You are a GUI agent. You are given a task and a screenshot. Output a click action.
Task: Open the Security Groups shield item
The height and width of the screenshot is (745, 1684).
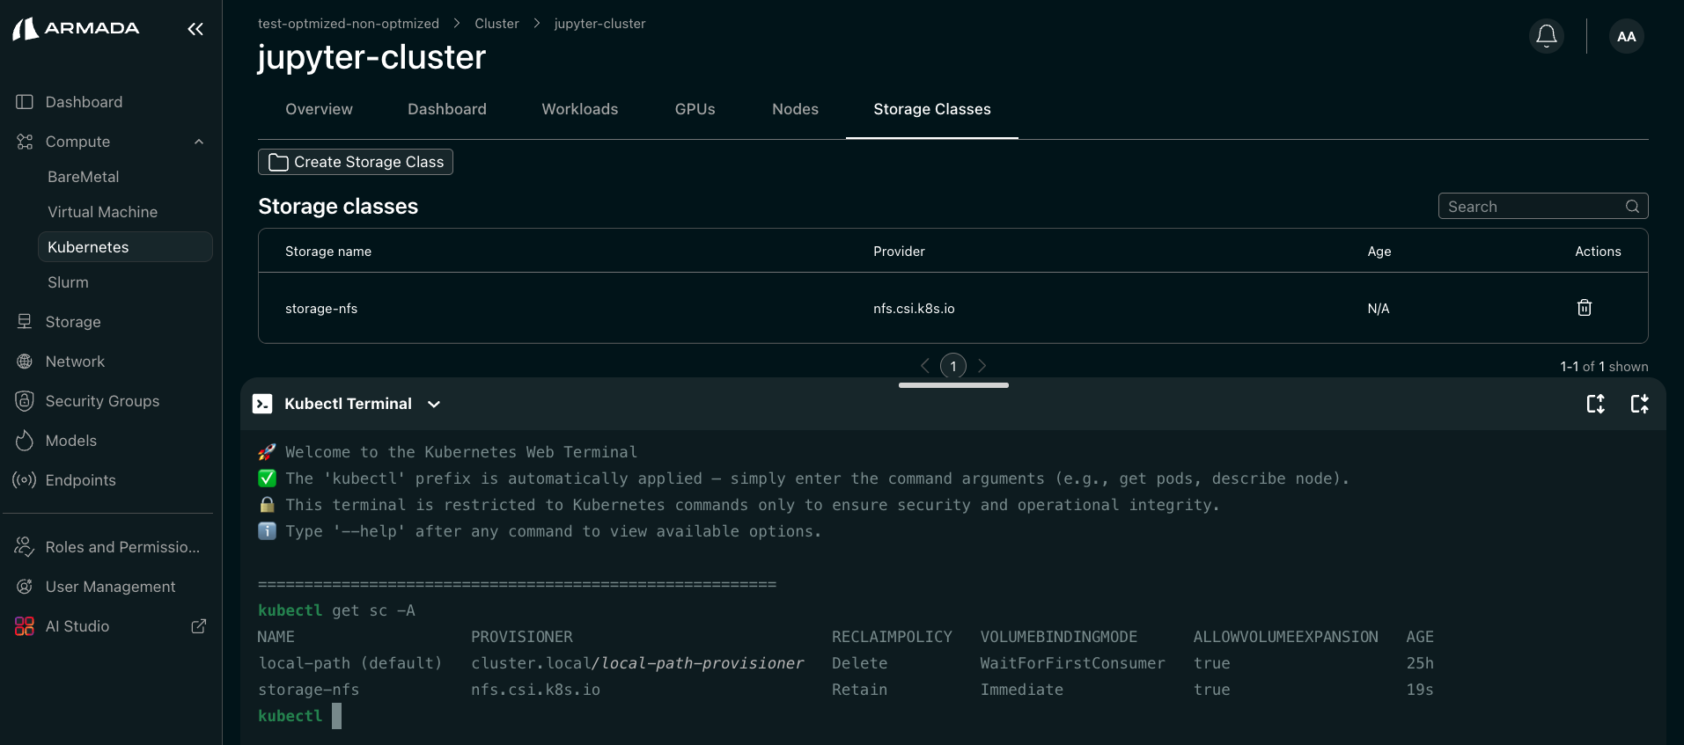102,401
